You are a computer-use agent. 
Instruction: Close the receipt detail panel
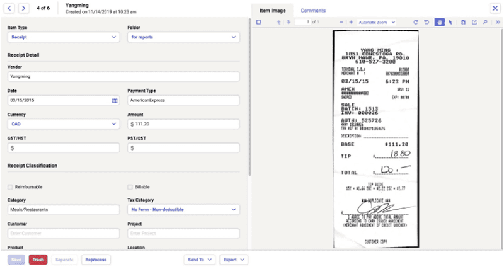(495, 8)
